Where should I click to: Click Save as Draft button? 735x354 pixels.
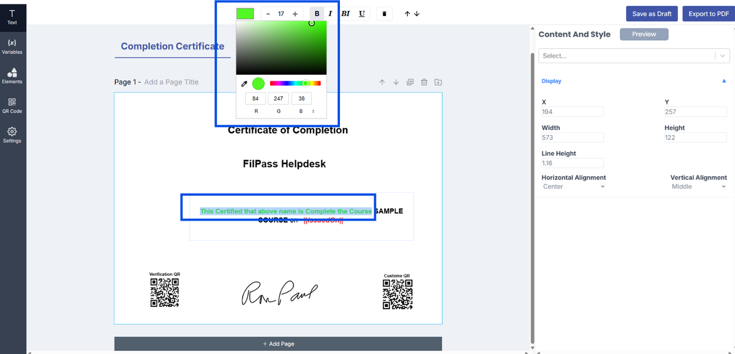[652, 13]
